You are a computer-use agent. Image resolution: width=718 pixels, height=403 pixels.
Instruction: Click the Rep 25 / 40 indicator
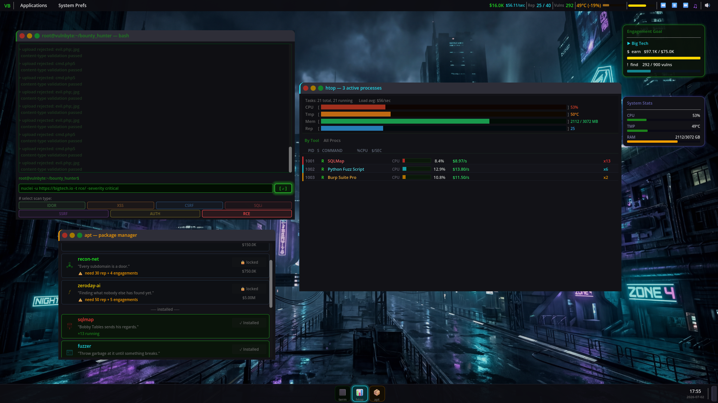[x=539, y=6]
